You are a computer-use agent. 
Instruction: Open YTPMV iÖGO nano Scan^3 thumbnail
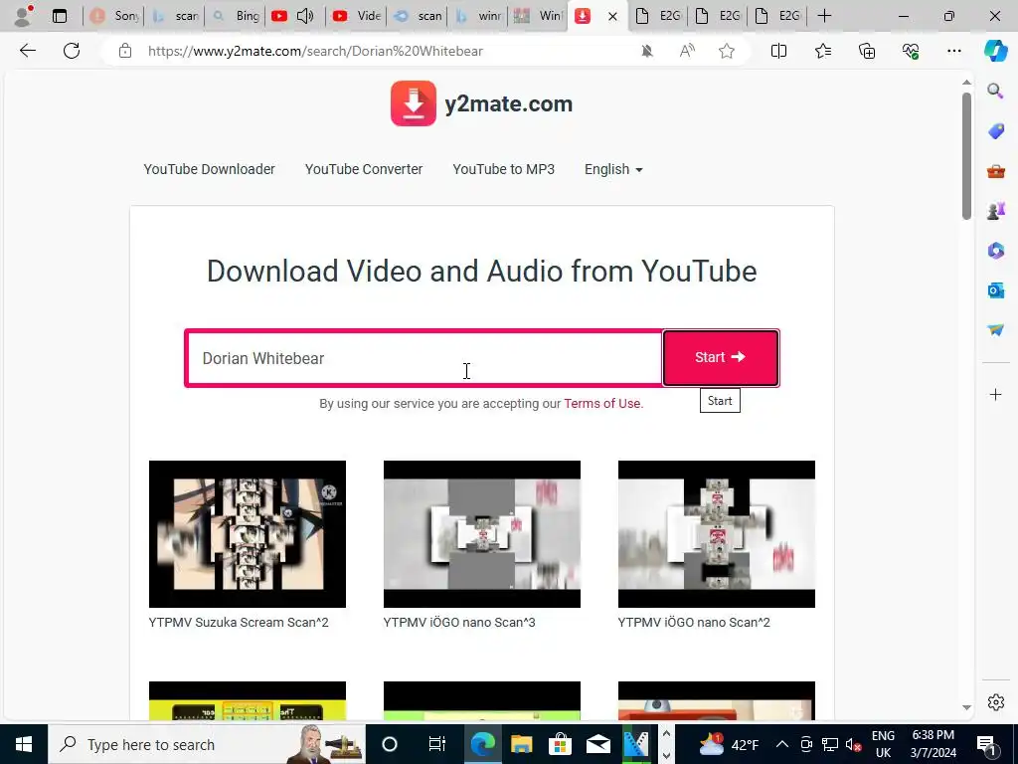point(482,534)
